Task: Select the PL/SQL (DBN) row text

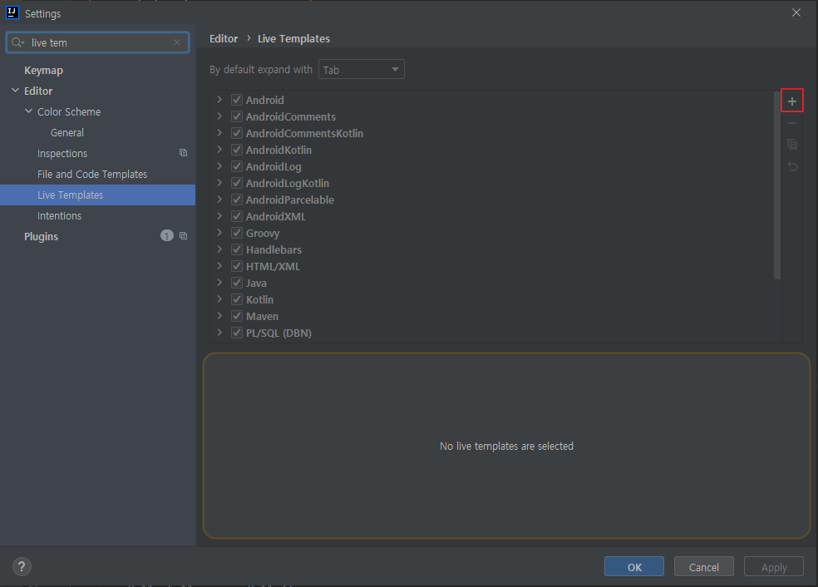Action: (278, 333)
